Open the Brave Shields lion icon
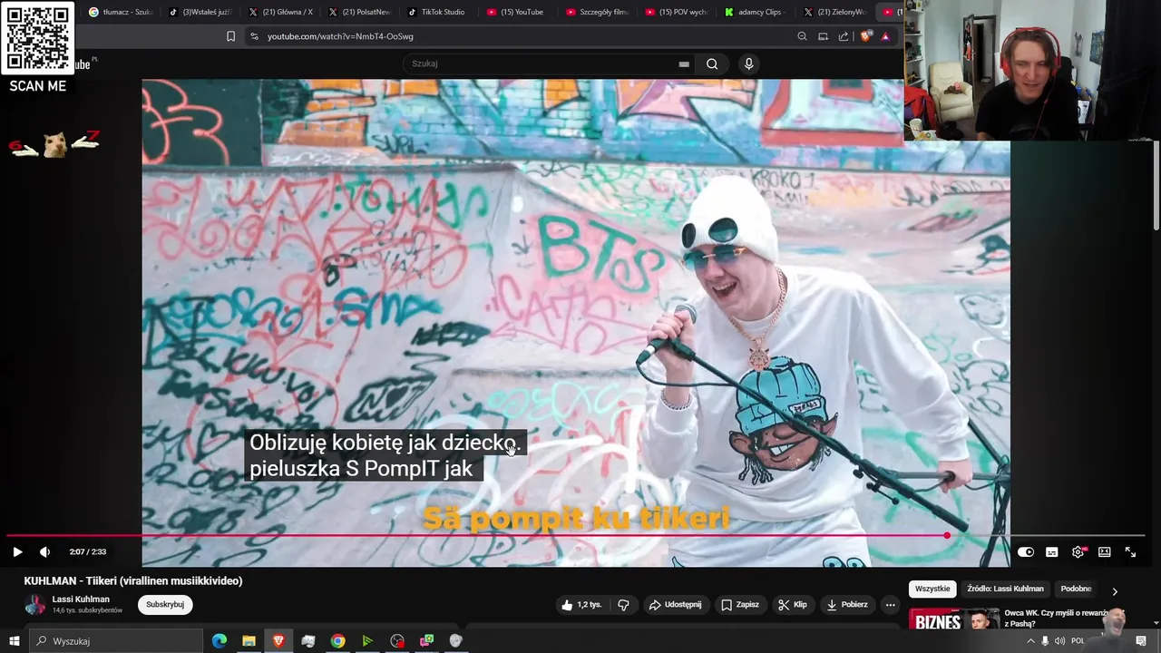The height and width of the screenshot is (653, 1161). pyautogui.click(x=865, y=36)
